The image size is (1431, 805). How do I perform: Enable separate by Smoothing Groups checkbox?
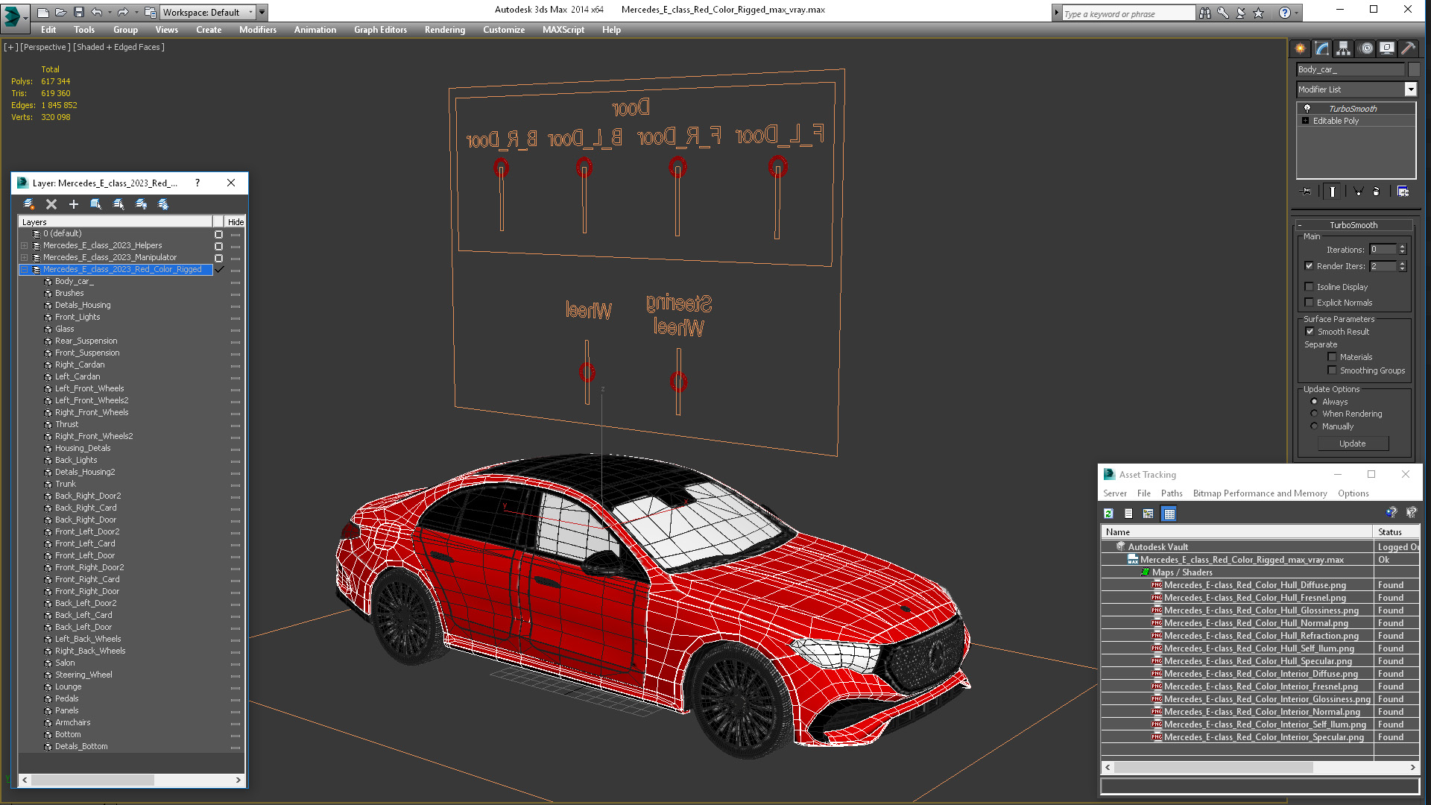click(1332, 370)
